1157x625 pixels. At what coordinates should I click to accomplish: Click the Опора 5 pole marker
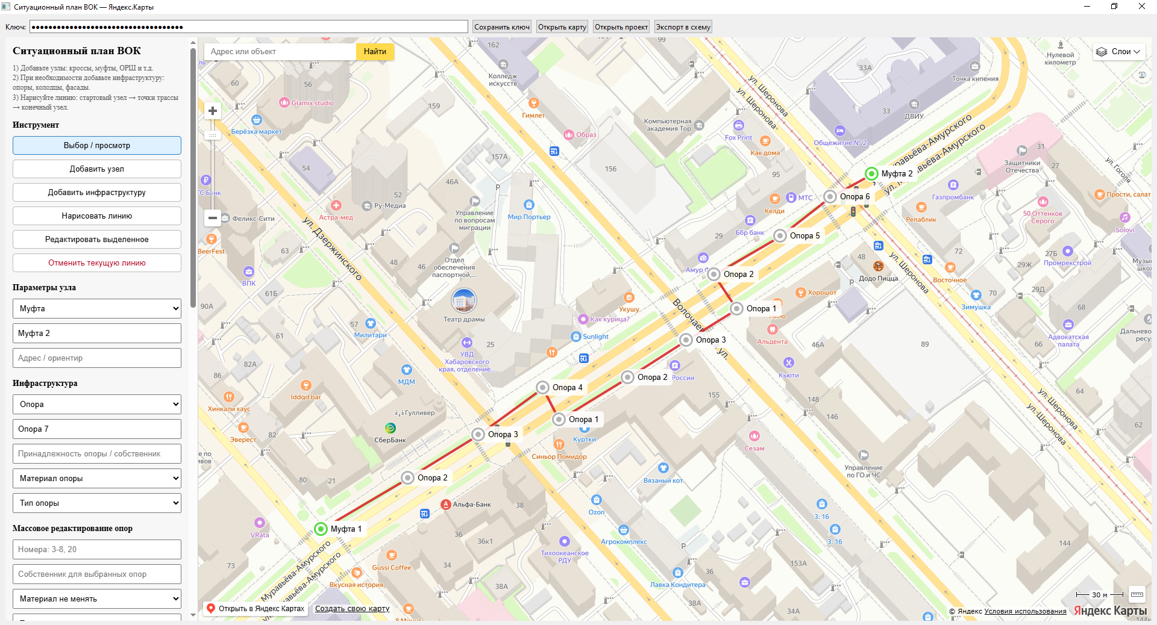[780, 235]
